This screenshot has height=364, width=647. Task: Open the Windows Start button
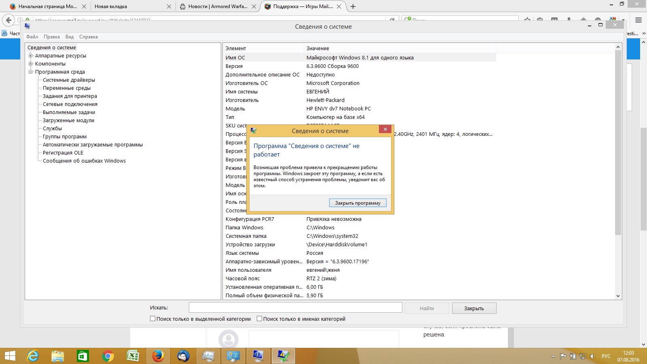point(10,356)
